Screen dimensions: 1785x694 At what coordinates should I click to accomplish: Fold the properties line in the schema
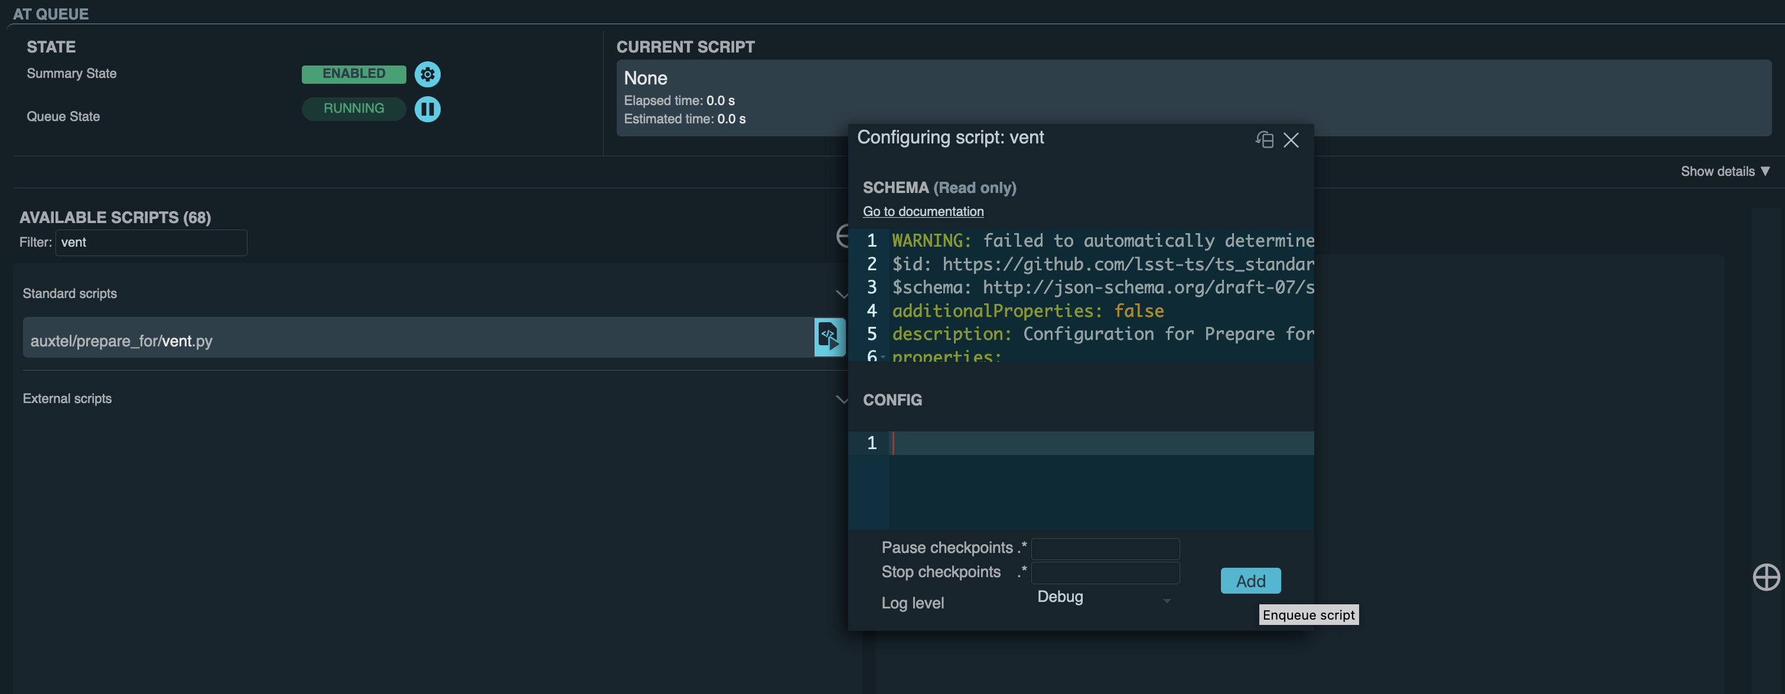click(883, 356)
